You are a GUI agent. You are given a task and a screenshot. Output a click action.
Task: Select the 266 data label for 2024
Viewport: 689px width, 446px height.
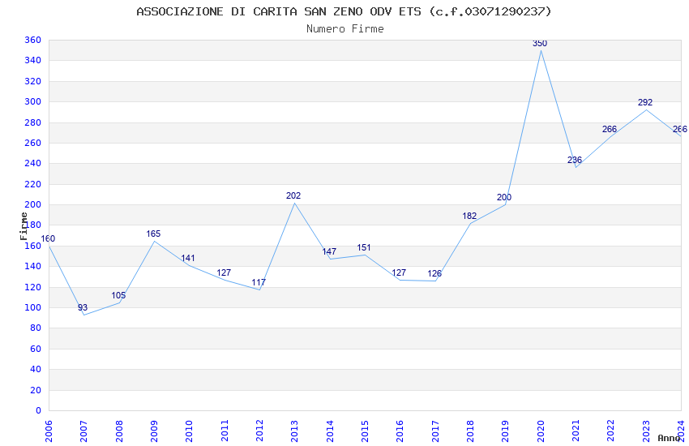[680, 129]
